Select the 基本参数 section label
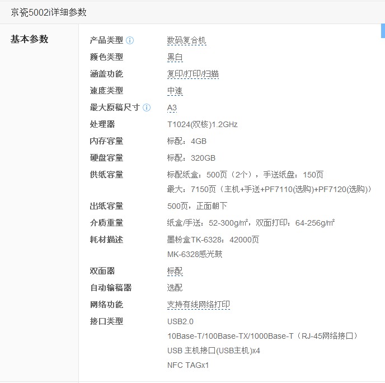 coord(30,39)
